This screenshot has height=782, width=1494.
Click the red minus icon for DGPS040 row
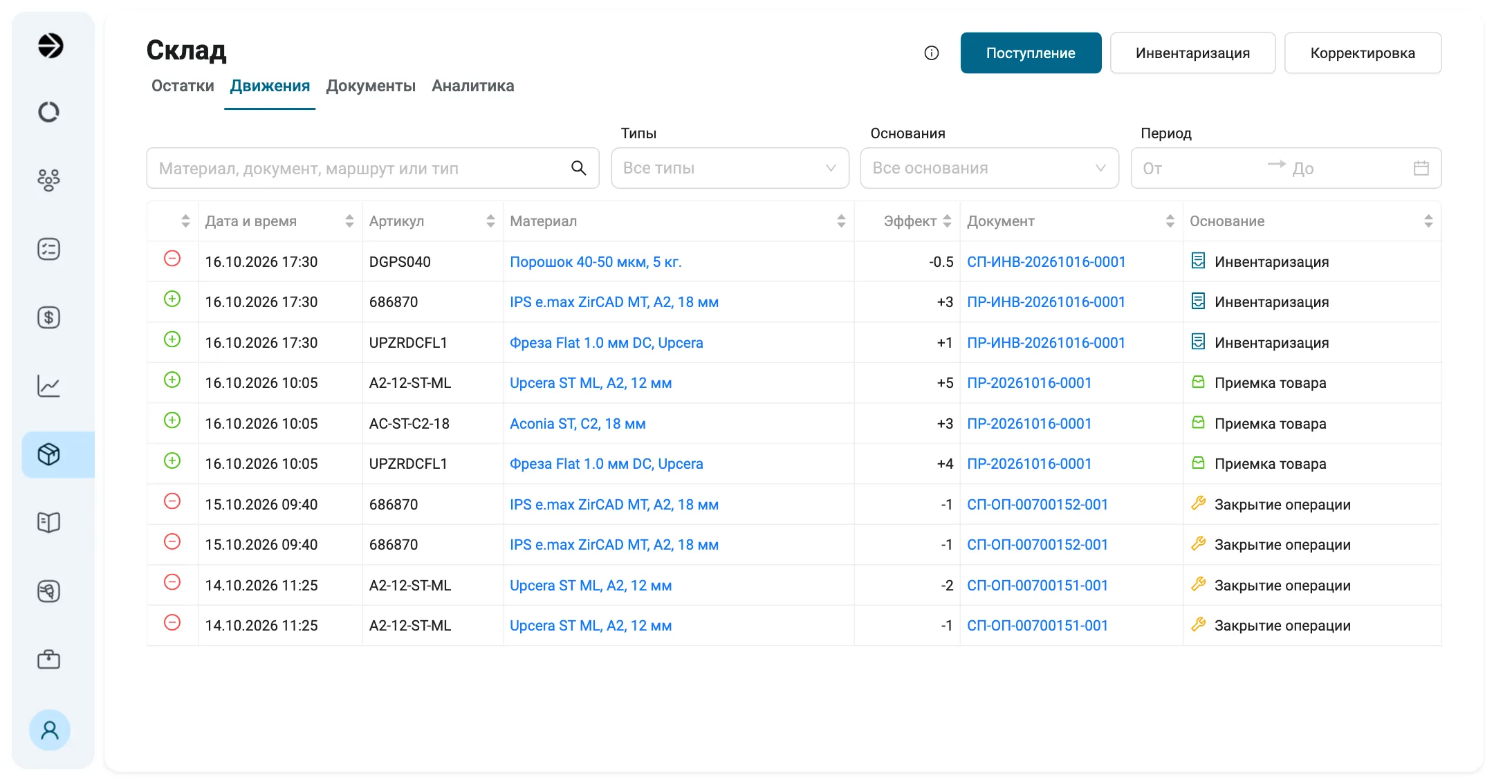tap(172, 259)
